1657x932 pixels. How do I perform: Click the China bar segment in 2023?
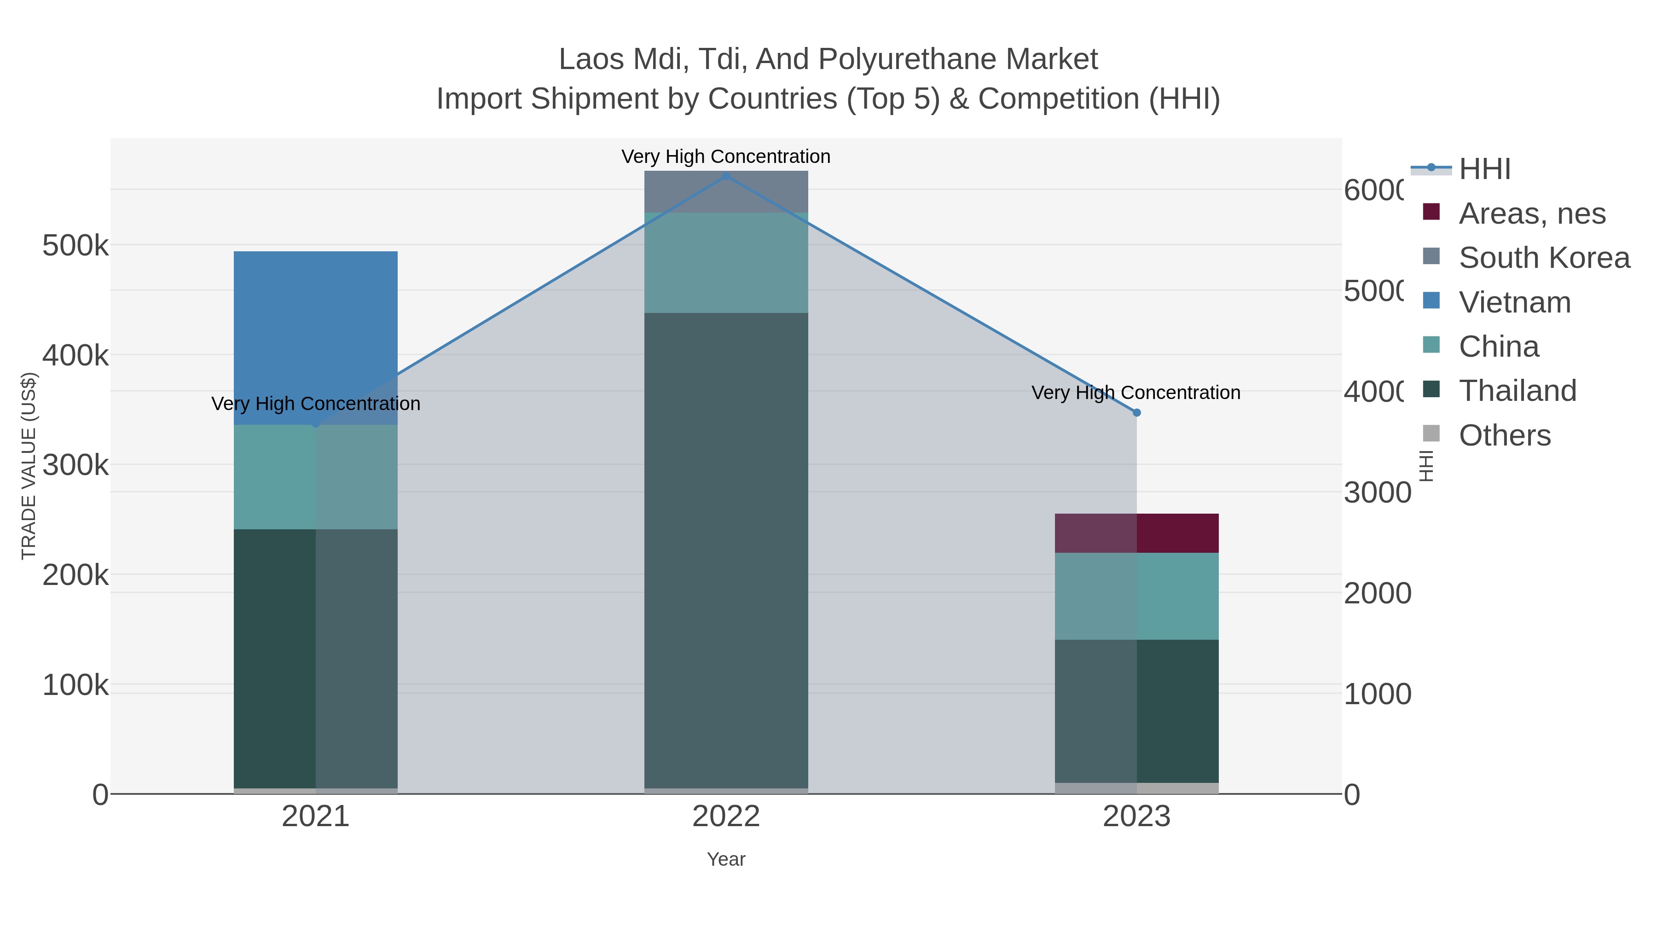(x=1136, y=596)
